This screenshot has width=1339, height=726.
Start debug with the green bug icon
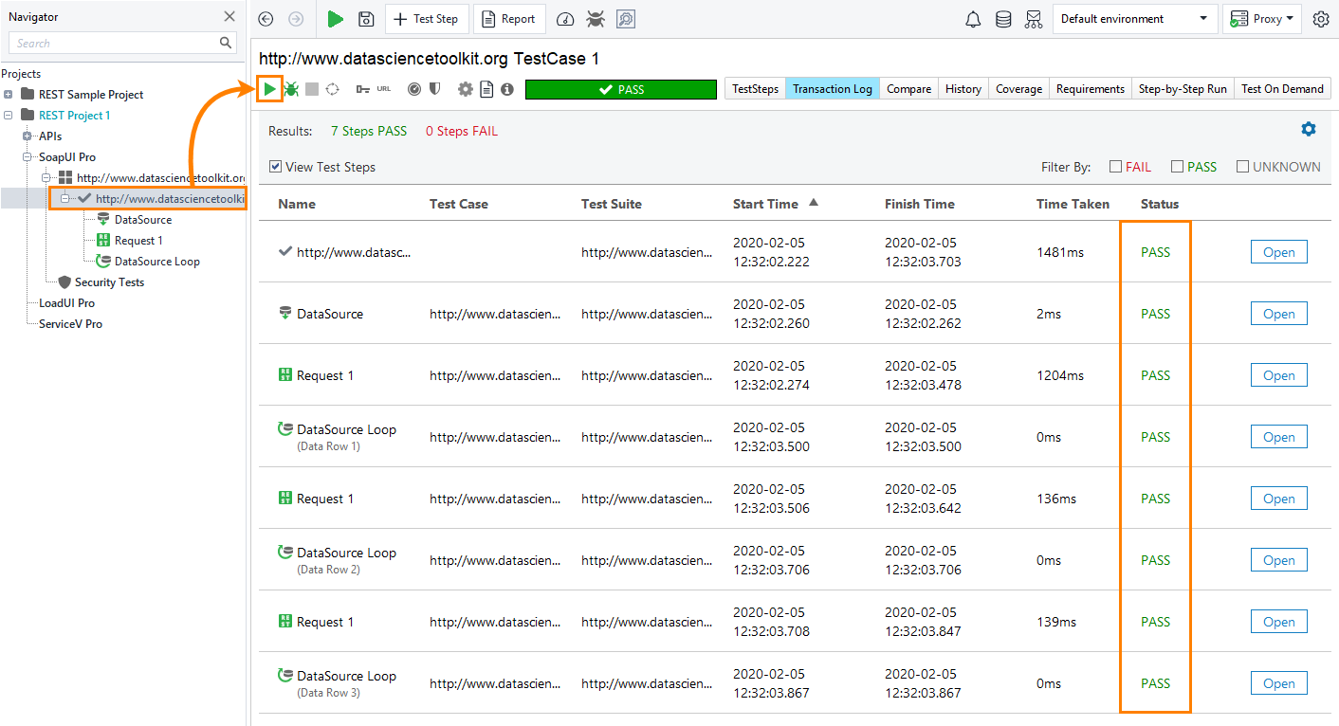(292, 89)
